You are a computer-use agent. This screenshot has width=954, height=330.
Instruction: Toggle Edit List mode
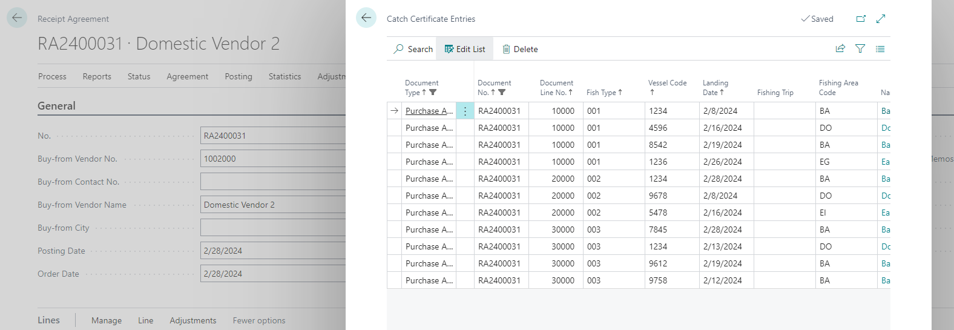click(x=465, y=49)
